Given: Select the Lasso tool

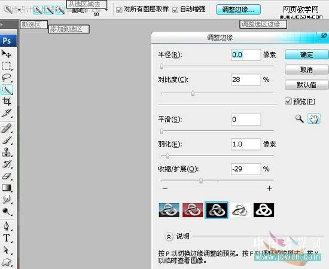Looking at the screenshot, I should pos(7,78).
